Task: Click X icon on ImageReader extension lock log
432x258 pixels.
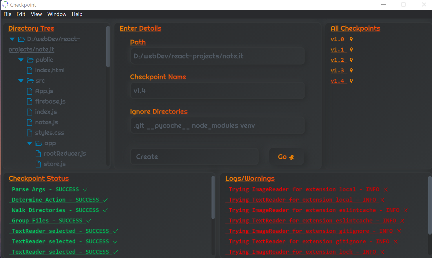Action: click(x=382, y=252)
